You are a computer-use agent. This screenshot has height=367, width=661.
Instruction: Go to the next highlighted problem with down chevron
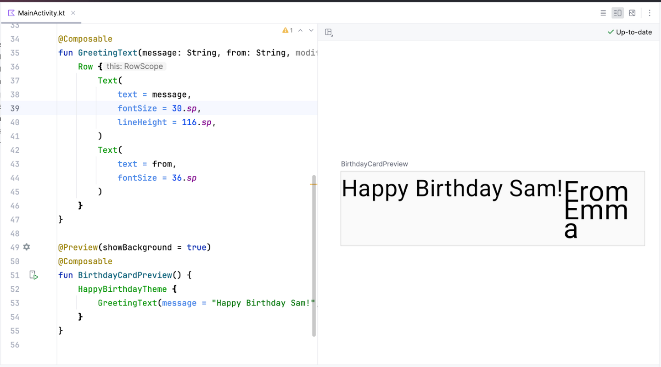coord(311,30)
